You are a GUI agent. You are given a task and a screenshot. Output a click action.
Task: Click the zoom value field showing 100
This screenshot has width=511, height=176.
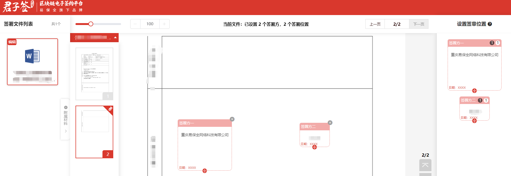[x=150, y=24]
